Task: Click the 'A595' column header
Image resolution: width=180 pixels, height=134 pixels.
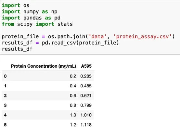Action: pos(86,66)
